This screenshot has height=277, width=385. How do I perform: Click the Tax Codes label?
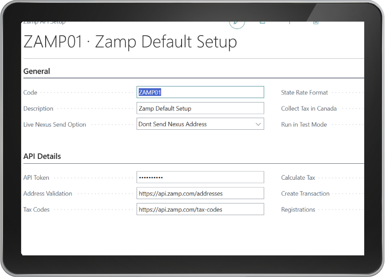tap(36, 210)
